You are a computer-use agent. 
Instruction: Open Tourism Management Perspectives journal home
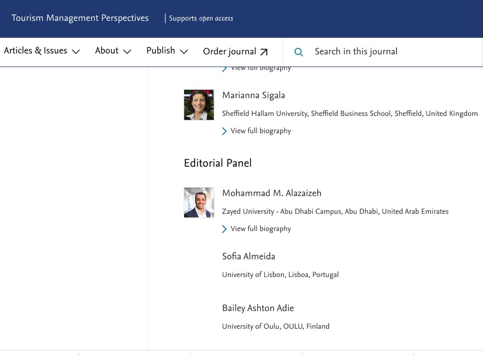pos(80,18)
